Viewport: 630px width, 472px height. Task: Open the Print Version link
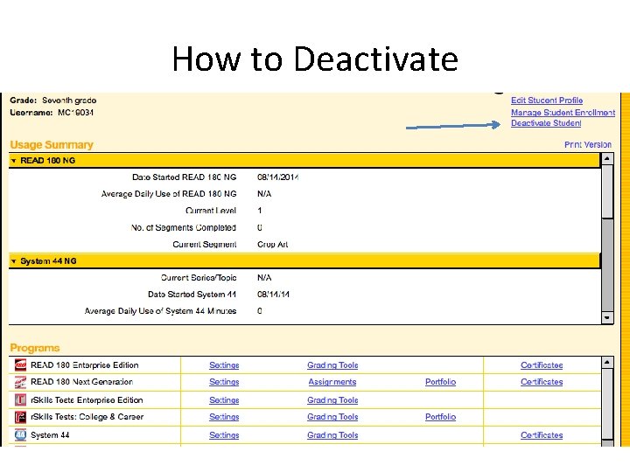588,144
